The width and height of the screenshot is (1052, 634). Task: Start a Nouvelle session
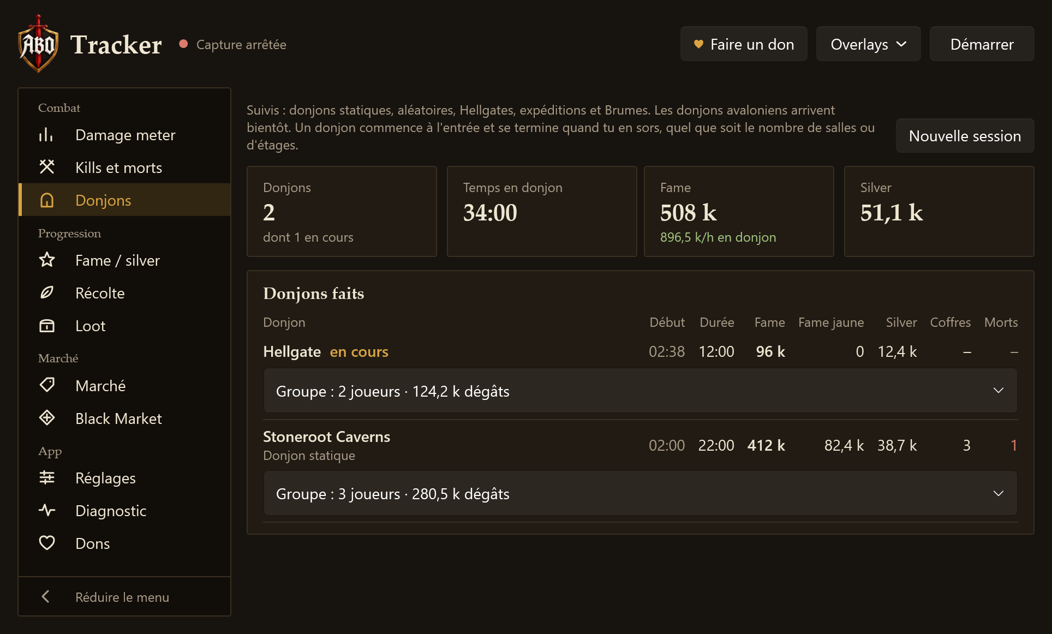(x=965, y=136)
